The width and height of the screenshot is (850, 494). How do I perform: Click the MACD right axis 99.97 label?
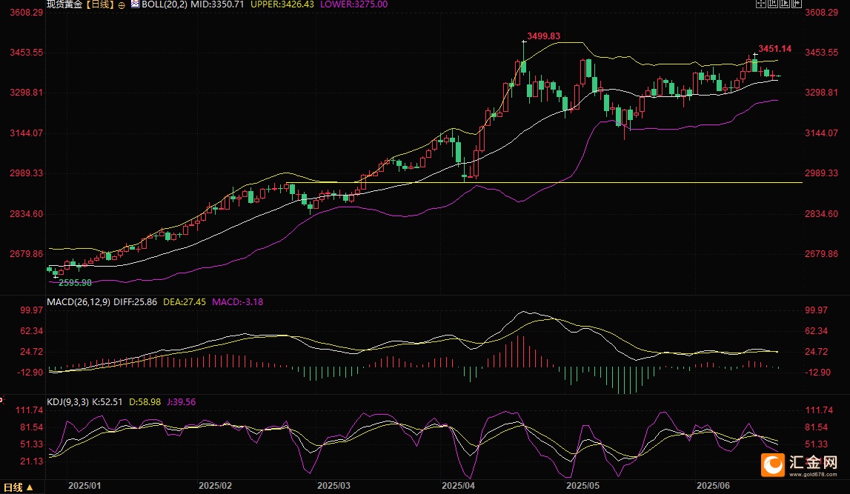tap(817, 310)
